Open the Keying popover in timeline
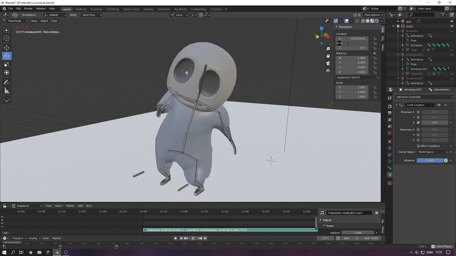The height and width of the screenshot is (256, 456). (34, 238)
